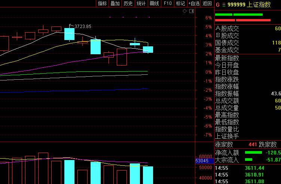Open F10 company information
The image size is (281, 184).
pos(168,3)
